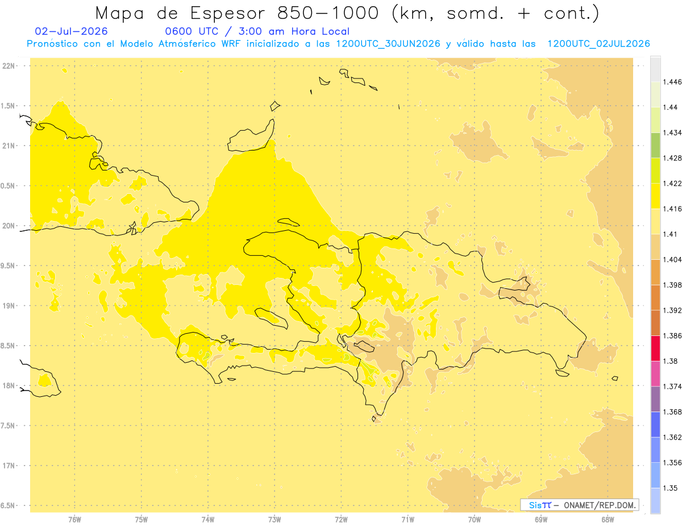Click the light gray segment above 1.446
This screenshot has height=527, width=682.
coord(655,69)
